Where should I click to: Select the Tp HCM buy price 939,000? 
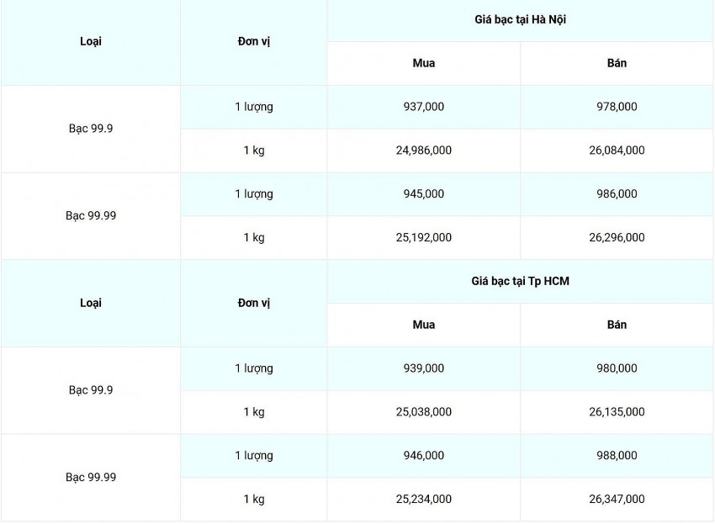coord(424,368)
